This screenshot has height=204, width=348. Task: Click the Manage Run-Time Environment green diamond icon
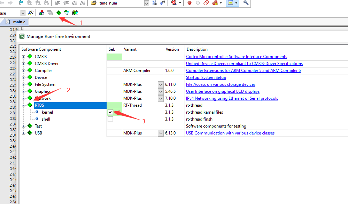click(x=59, y=13)
